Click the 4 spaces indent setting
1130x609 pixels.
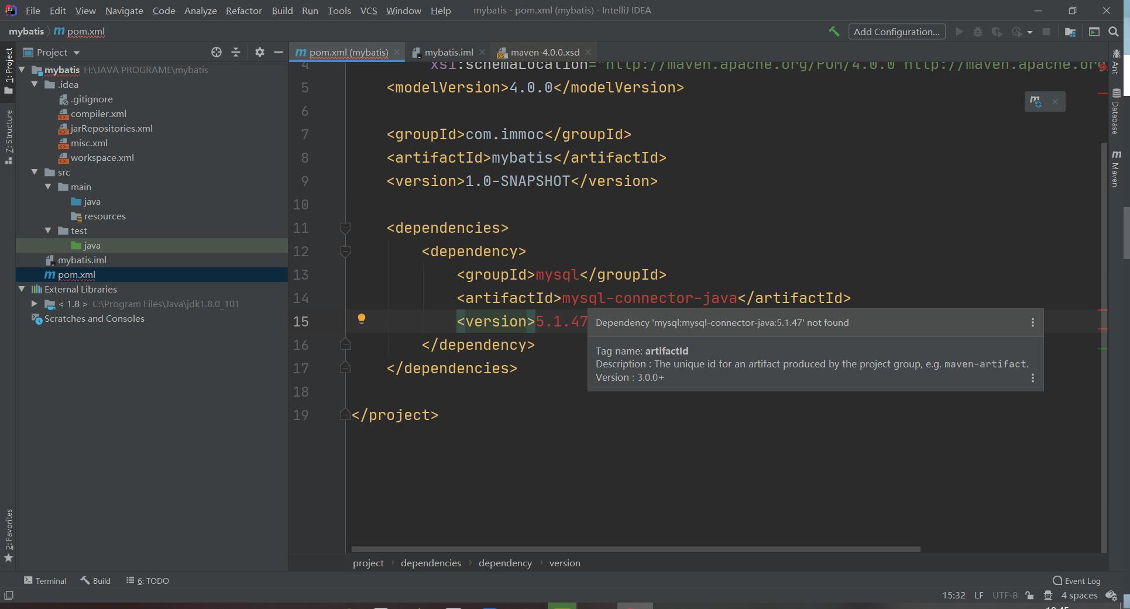point(1080,596)
